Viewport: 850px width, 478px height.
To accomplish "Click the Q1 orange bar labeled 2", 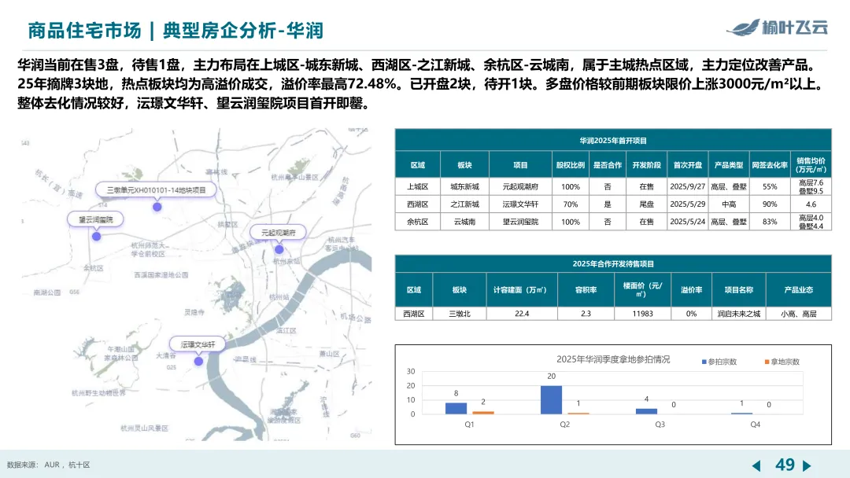I will pyautogui.click(x=483, y=413).
